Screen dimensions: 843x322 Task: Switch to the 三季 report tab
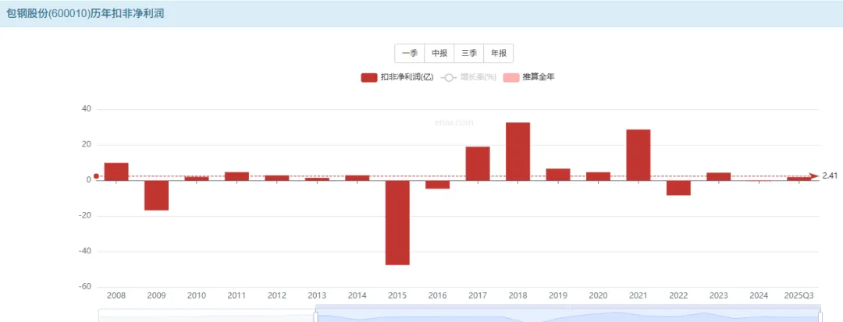point(469,53)
